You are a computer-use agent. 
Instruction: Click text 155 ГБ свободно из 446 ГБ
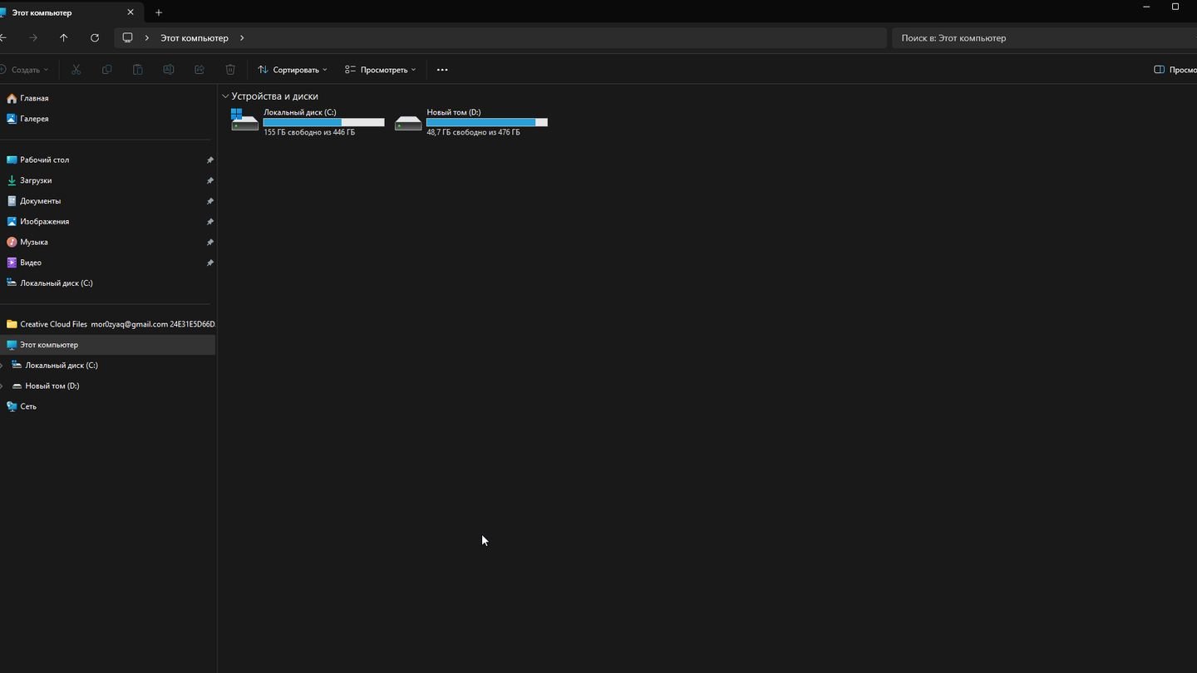point(309,132)
